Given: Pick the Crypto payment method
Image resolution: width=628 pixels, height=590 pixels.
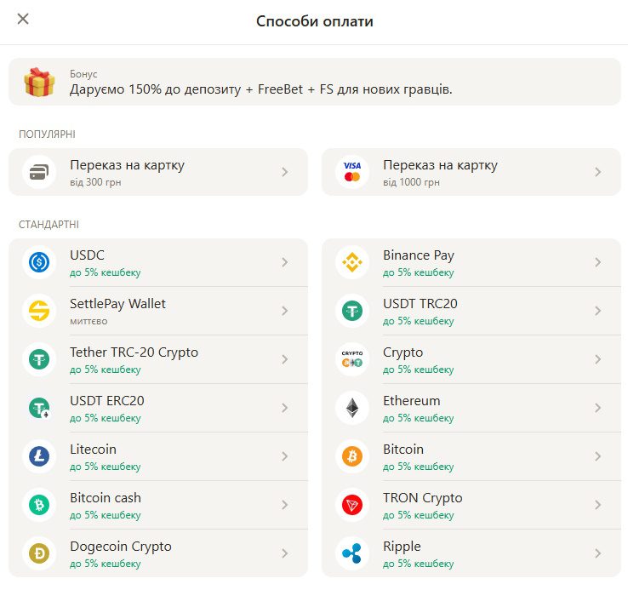Looking at the screenshot, I should [471, 359].
